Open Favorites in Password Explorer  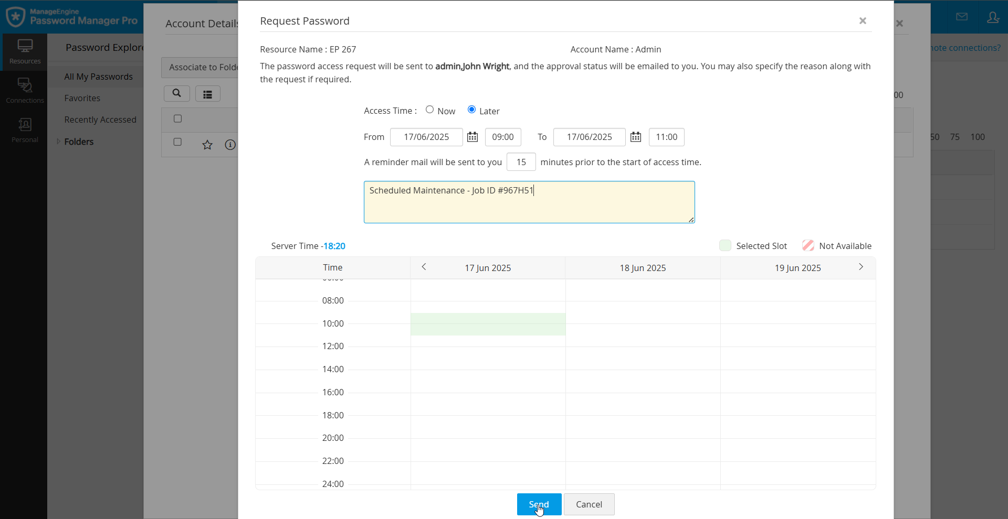(82, 98)
